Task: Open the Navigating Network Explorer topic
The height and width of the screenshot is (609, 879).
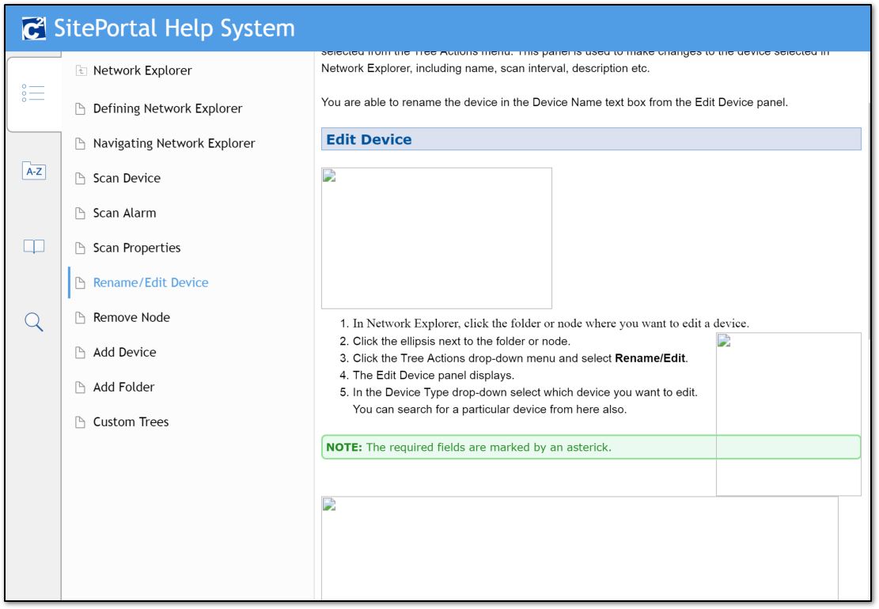Action: pyautogui.click(x=174, y=143)
